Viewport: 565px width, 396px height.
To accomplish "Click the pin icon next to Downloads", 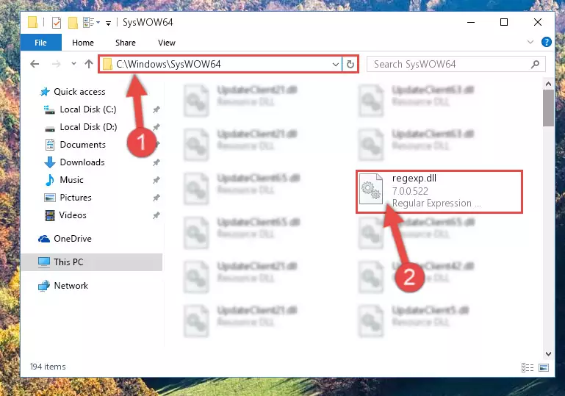I will click(x=156, y=162).
